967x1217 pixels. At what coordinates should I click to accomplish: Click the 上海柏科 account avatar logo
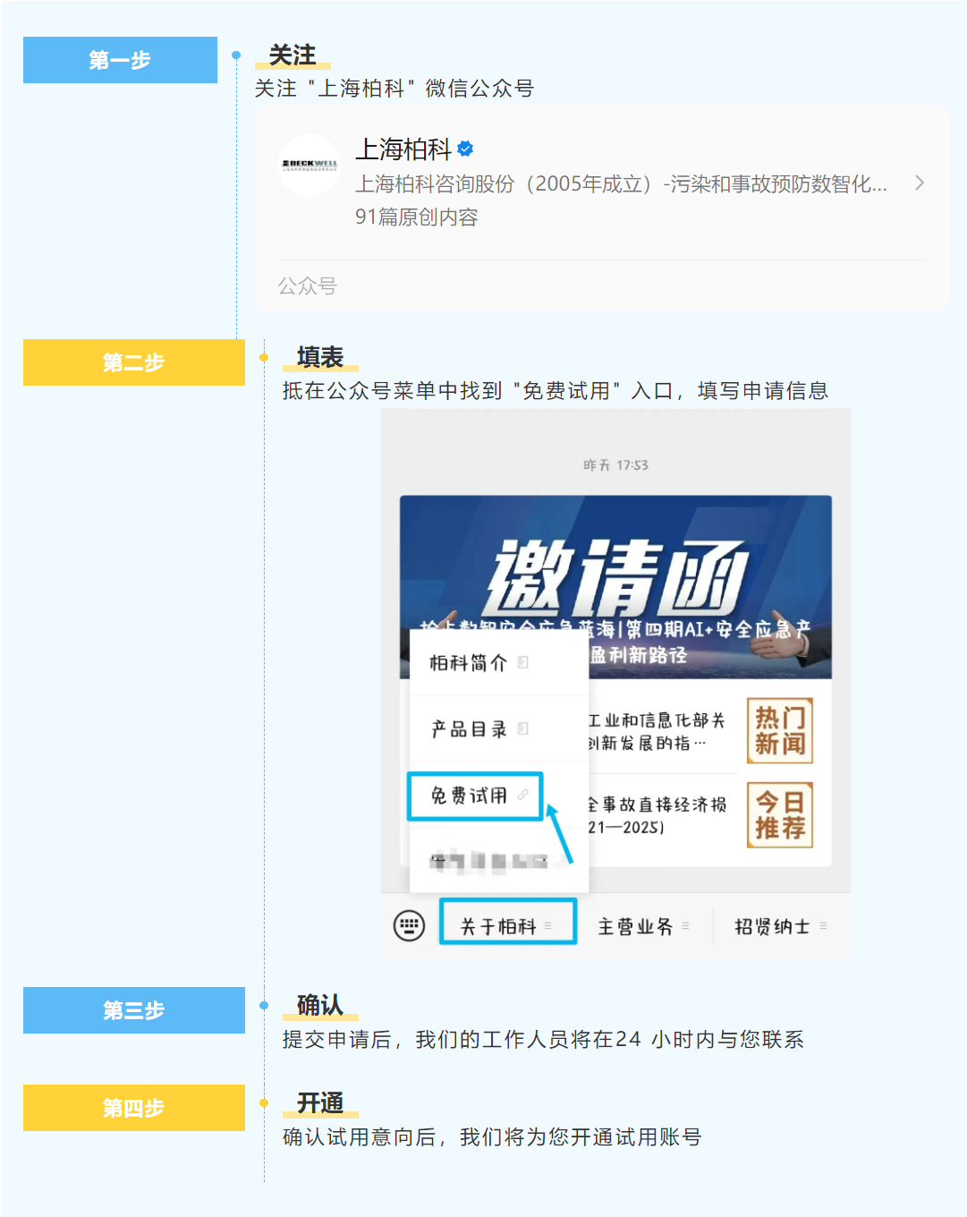click(x=310, y=166)
